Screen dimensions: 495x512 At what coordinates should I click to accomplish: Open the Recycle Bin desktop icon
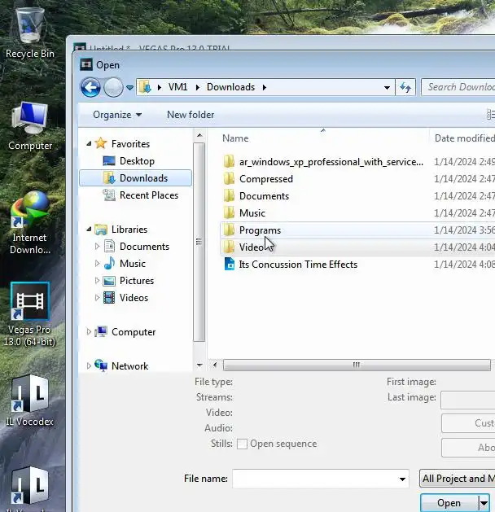tap(29, 33)
